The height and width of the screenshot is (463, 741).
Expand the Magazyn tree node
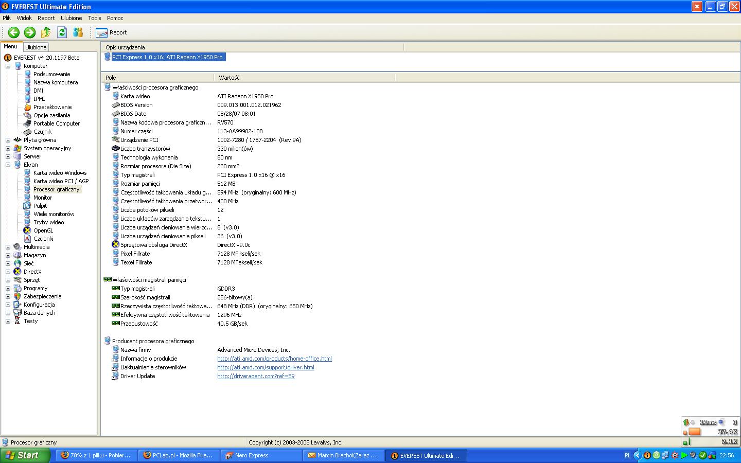(x=8, y=255)
